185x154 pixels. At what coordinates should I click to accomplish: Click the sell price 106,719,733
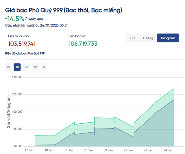(x=83, y=44)
